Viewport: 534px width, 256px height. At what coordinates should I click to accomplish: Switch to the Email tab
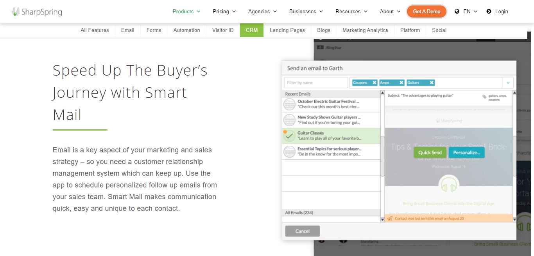tap(128, 30)
